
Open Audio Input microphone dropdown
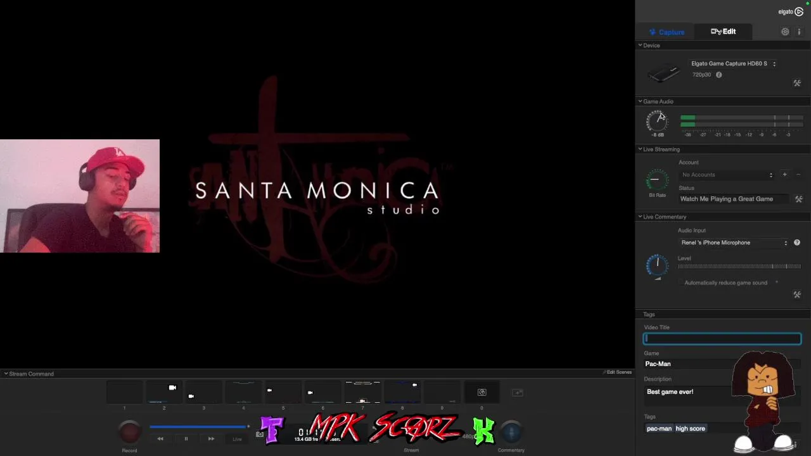pos(734,243)
